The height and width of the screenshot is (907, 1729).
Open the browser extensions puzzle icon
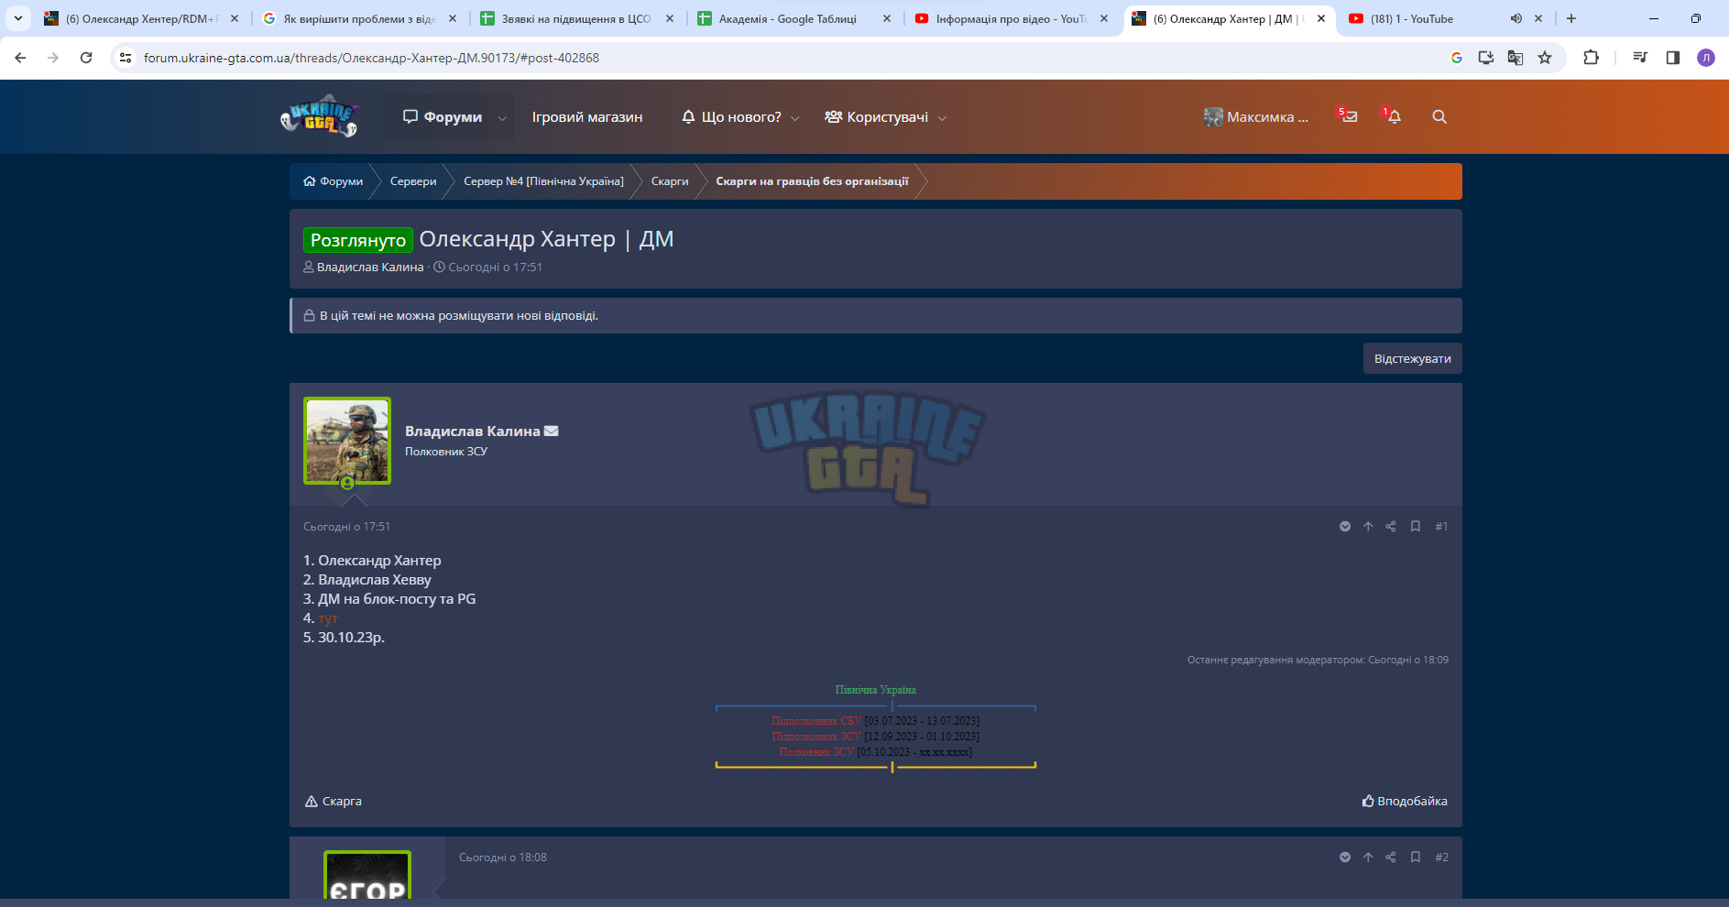click(x=1591, y=58)
